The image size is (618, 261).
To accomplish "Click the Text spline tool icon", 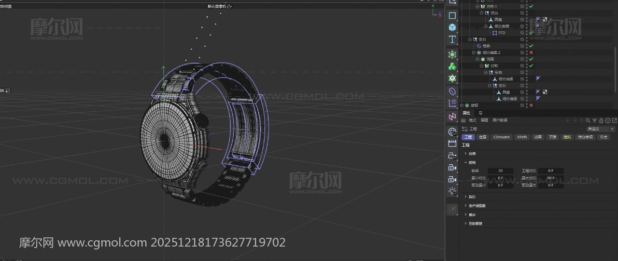I will click(x=452, y=39).
